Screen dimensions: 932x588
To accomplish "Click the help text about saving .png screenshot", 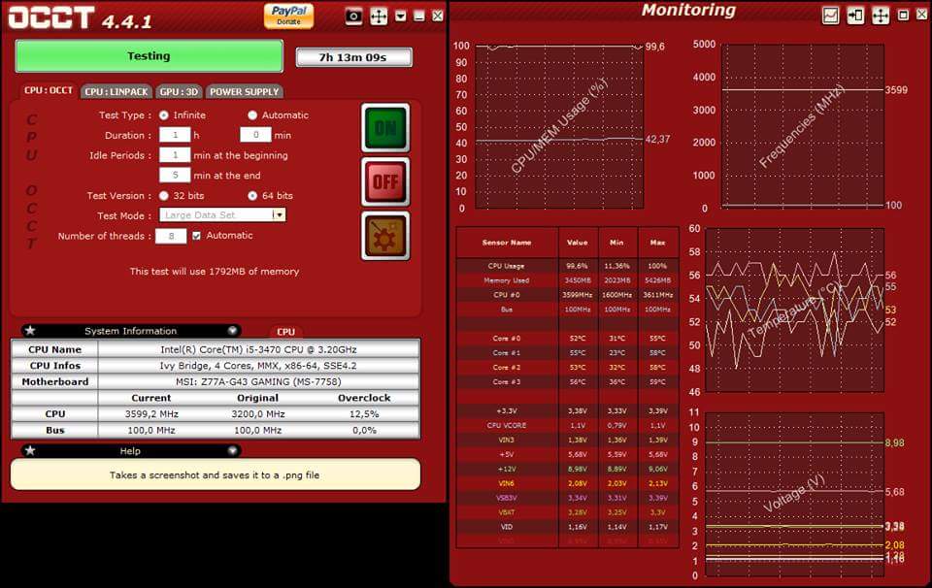I will 214,475.
